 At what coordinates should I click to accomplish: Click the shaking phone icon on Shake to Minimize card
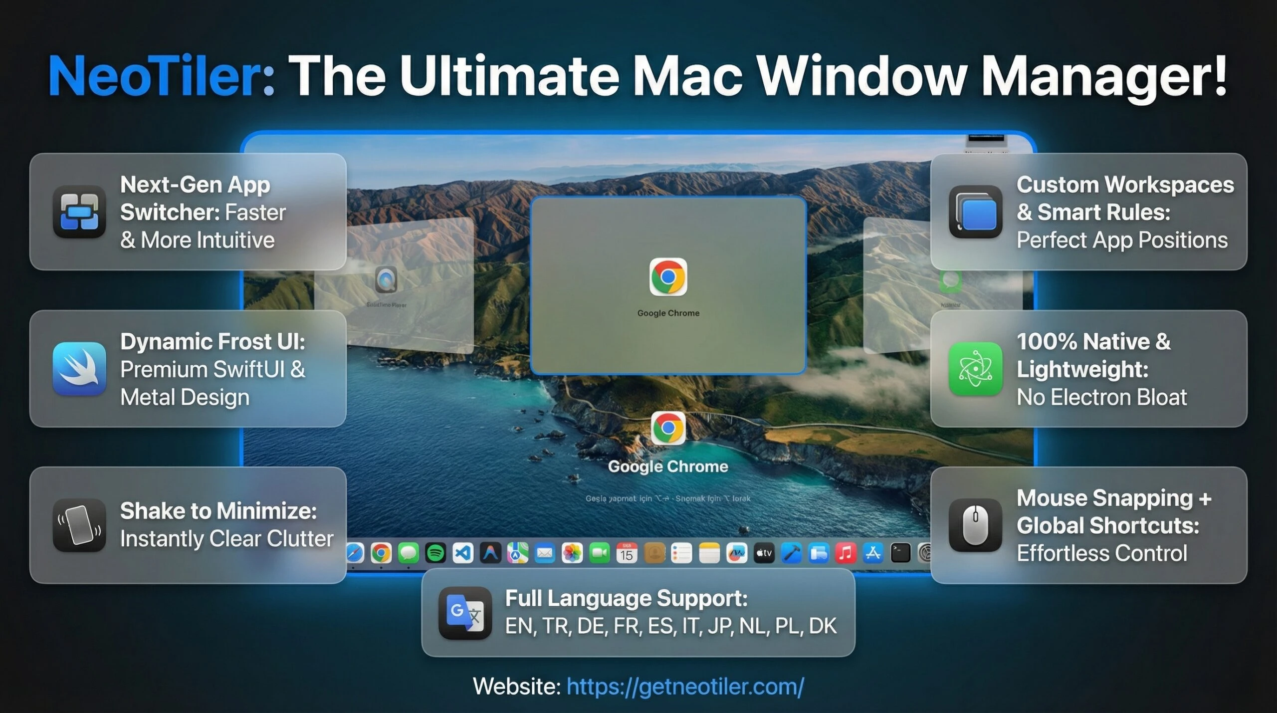(x=79, y=526)
